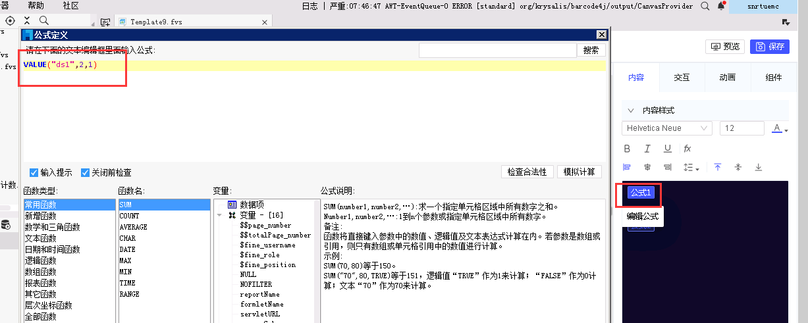Image resolution: width=808 pixels, height=323 pixels.
Task: Click the collapse arrows icon in left toolbar
Action: [27, 21]
